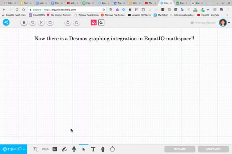Image resolution: width=232 pixels, height=154 pixels.
Task: Click the blue share button
Action: [x=6, y=22]
